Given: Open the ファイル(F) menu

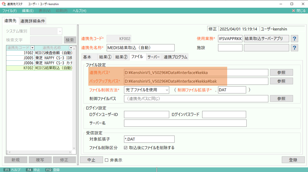Looking at the screenshot, I should click(x=10, y=11).
